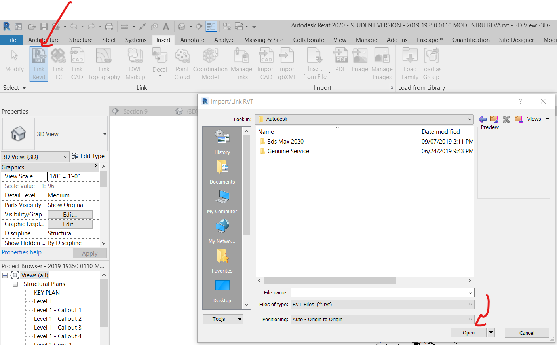
Task: Select the Import gbXML tool
Action: pos(287,63)
